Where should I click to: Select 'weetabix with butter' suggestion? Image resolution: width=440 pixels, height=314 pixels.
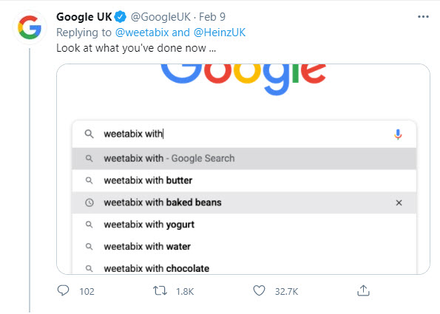(x=244, y=180)
